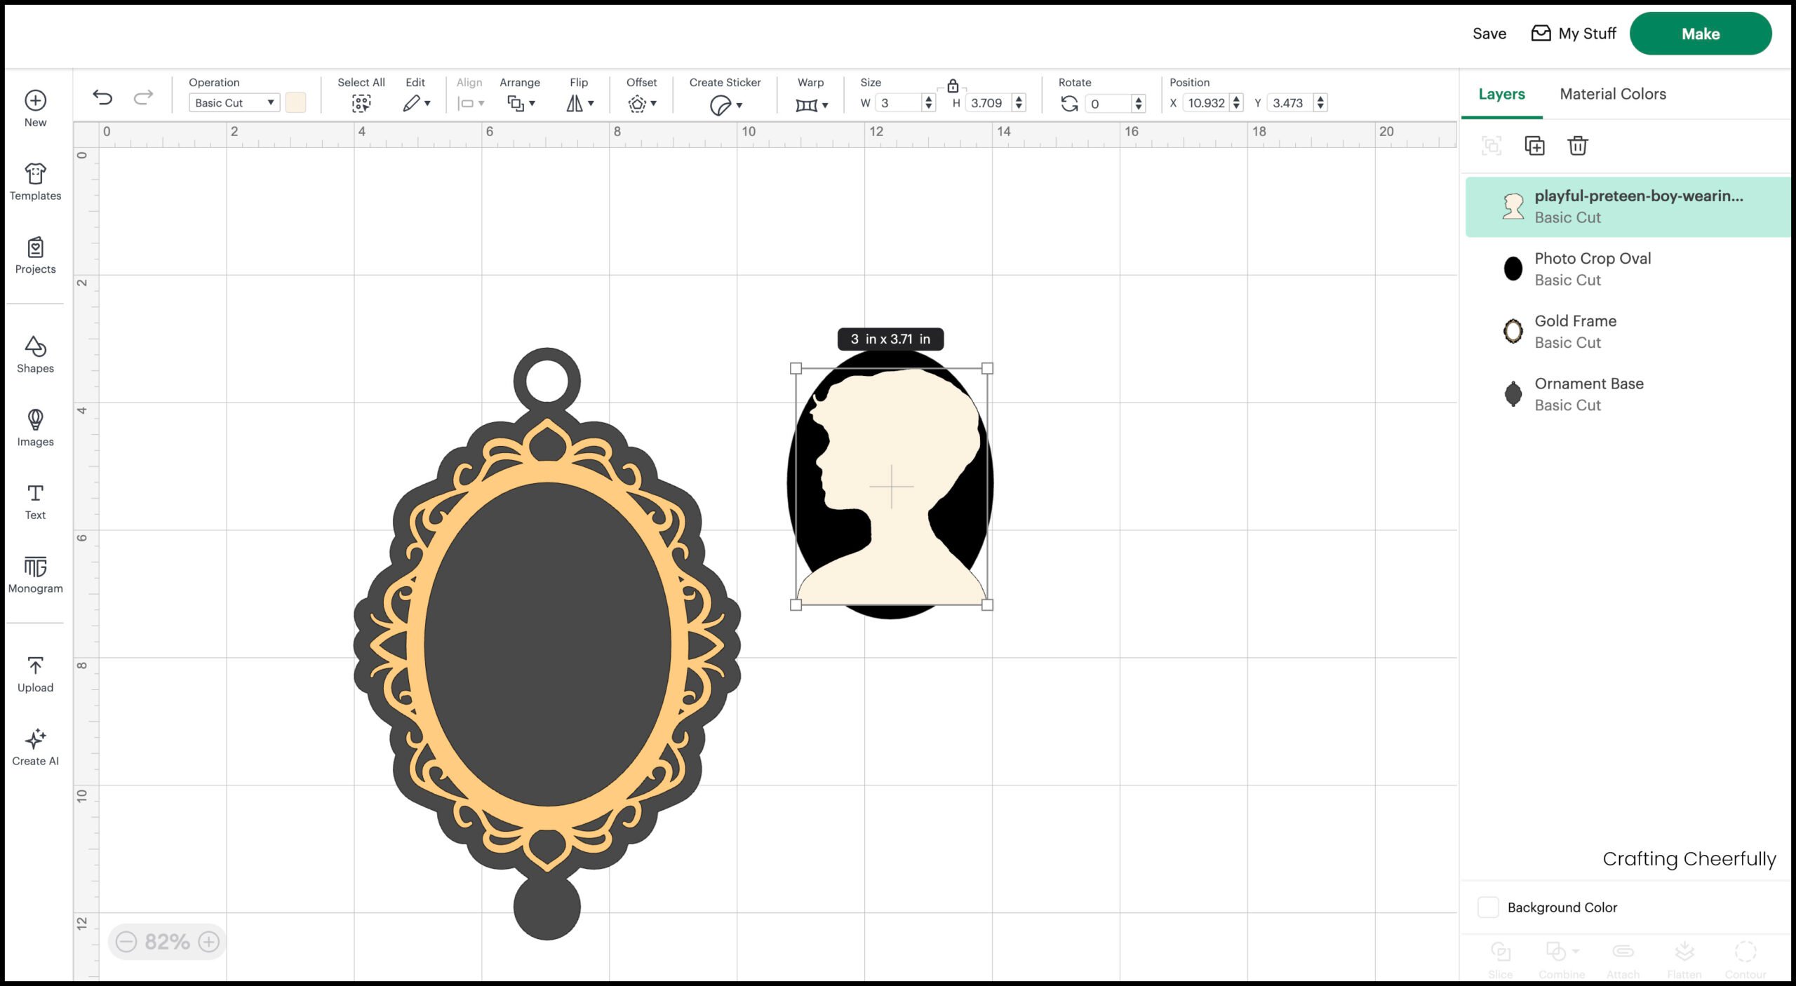The image size is (1796, 986).
Task: Select the Text tool
Action: click(34, 502)
